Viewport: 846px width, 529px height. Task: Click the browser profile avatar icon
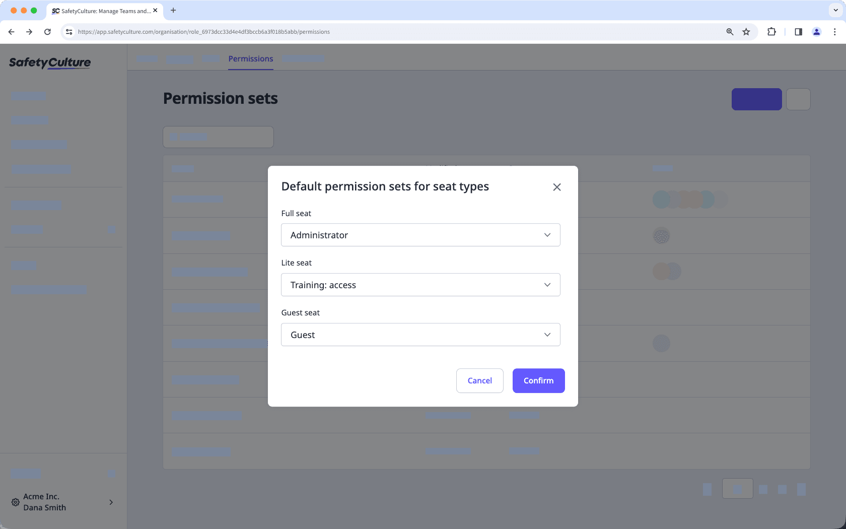(x=816, y=31)
